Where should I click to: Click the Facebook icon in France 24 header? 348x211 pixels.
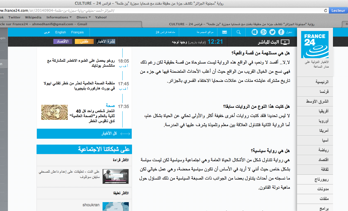pos(281,32)
